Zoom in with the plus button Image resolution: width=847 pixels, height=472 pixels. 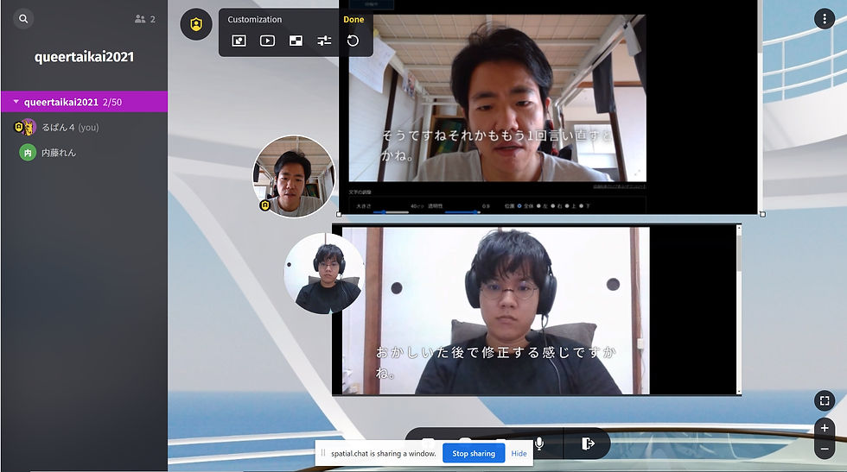[825, 428]
